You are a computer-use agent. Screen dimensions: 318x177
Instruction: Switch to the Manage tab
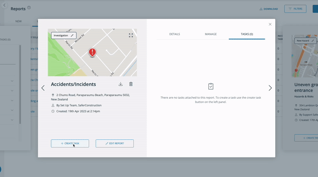click(211, 34)
